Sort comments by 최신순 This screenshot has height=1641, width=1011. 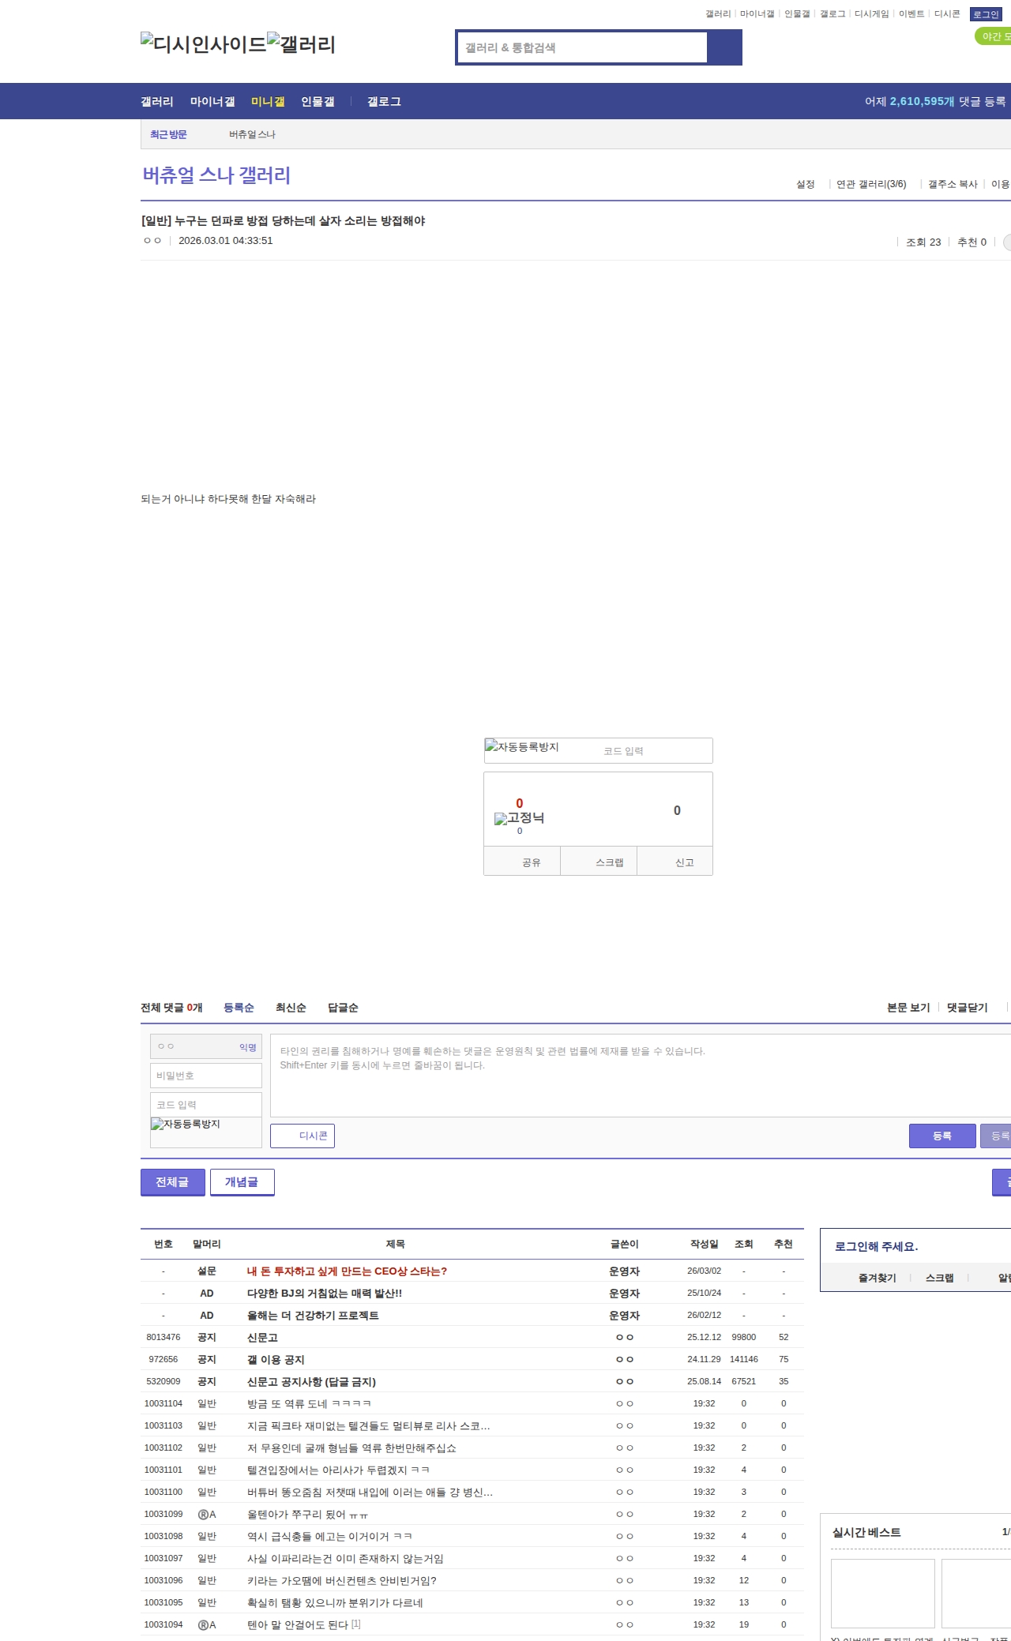291,1008
